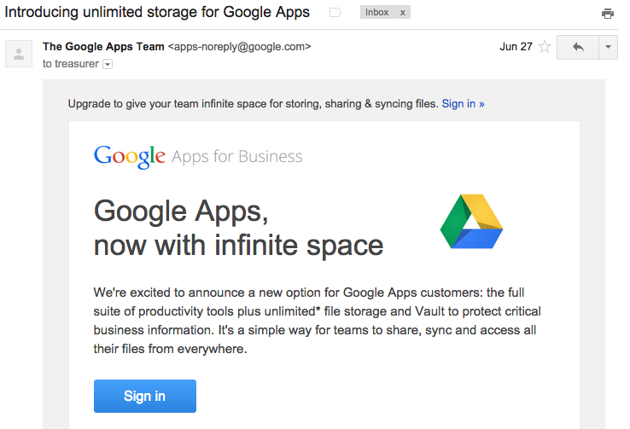Select the sender address apps-noreply@google.com

click(240, 47)
